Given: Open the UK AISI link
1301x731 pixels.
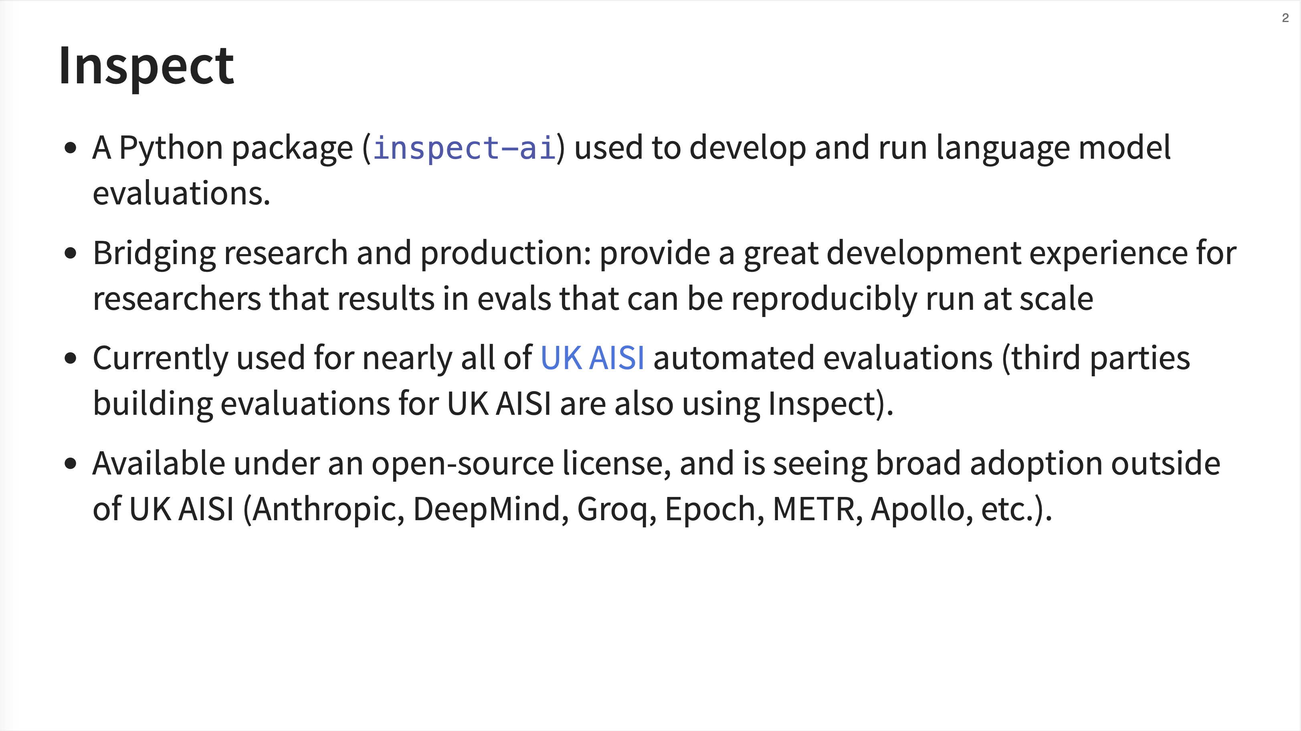Looking at the screenshot, I should pos(592,357).
